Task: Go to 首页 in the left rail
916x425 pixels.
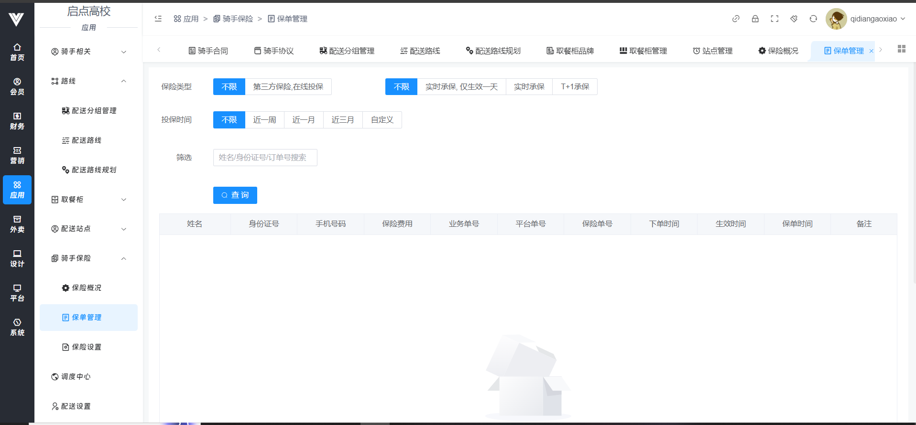Action: [17, 52]
